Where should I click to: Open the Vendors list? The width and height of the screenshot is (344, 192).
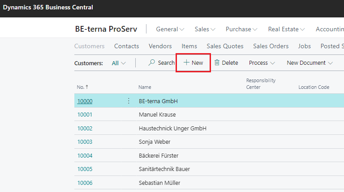(x=160, y=46)
